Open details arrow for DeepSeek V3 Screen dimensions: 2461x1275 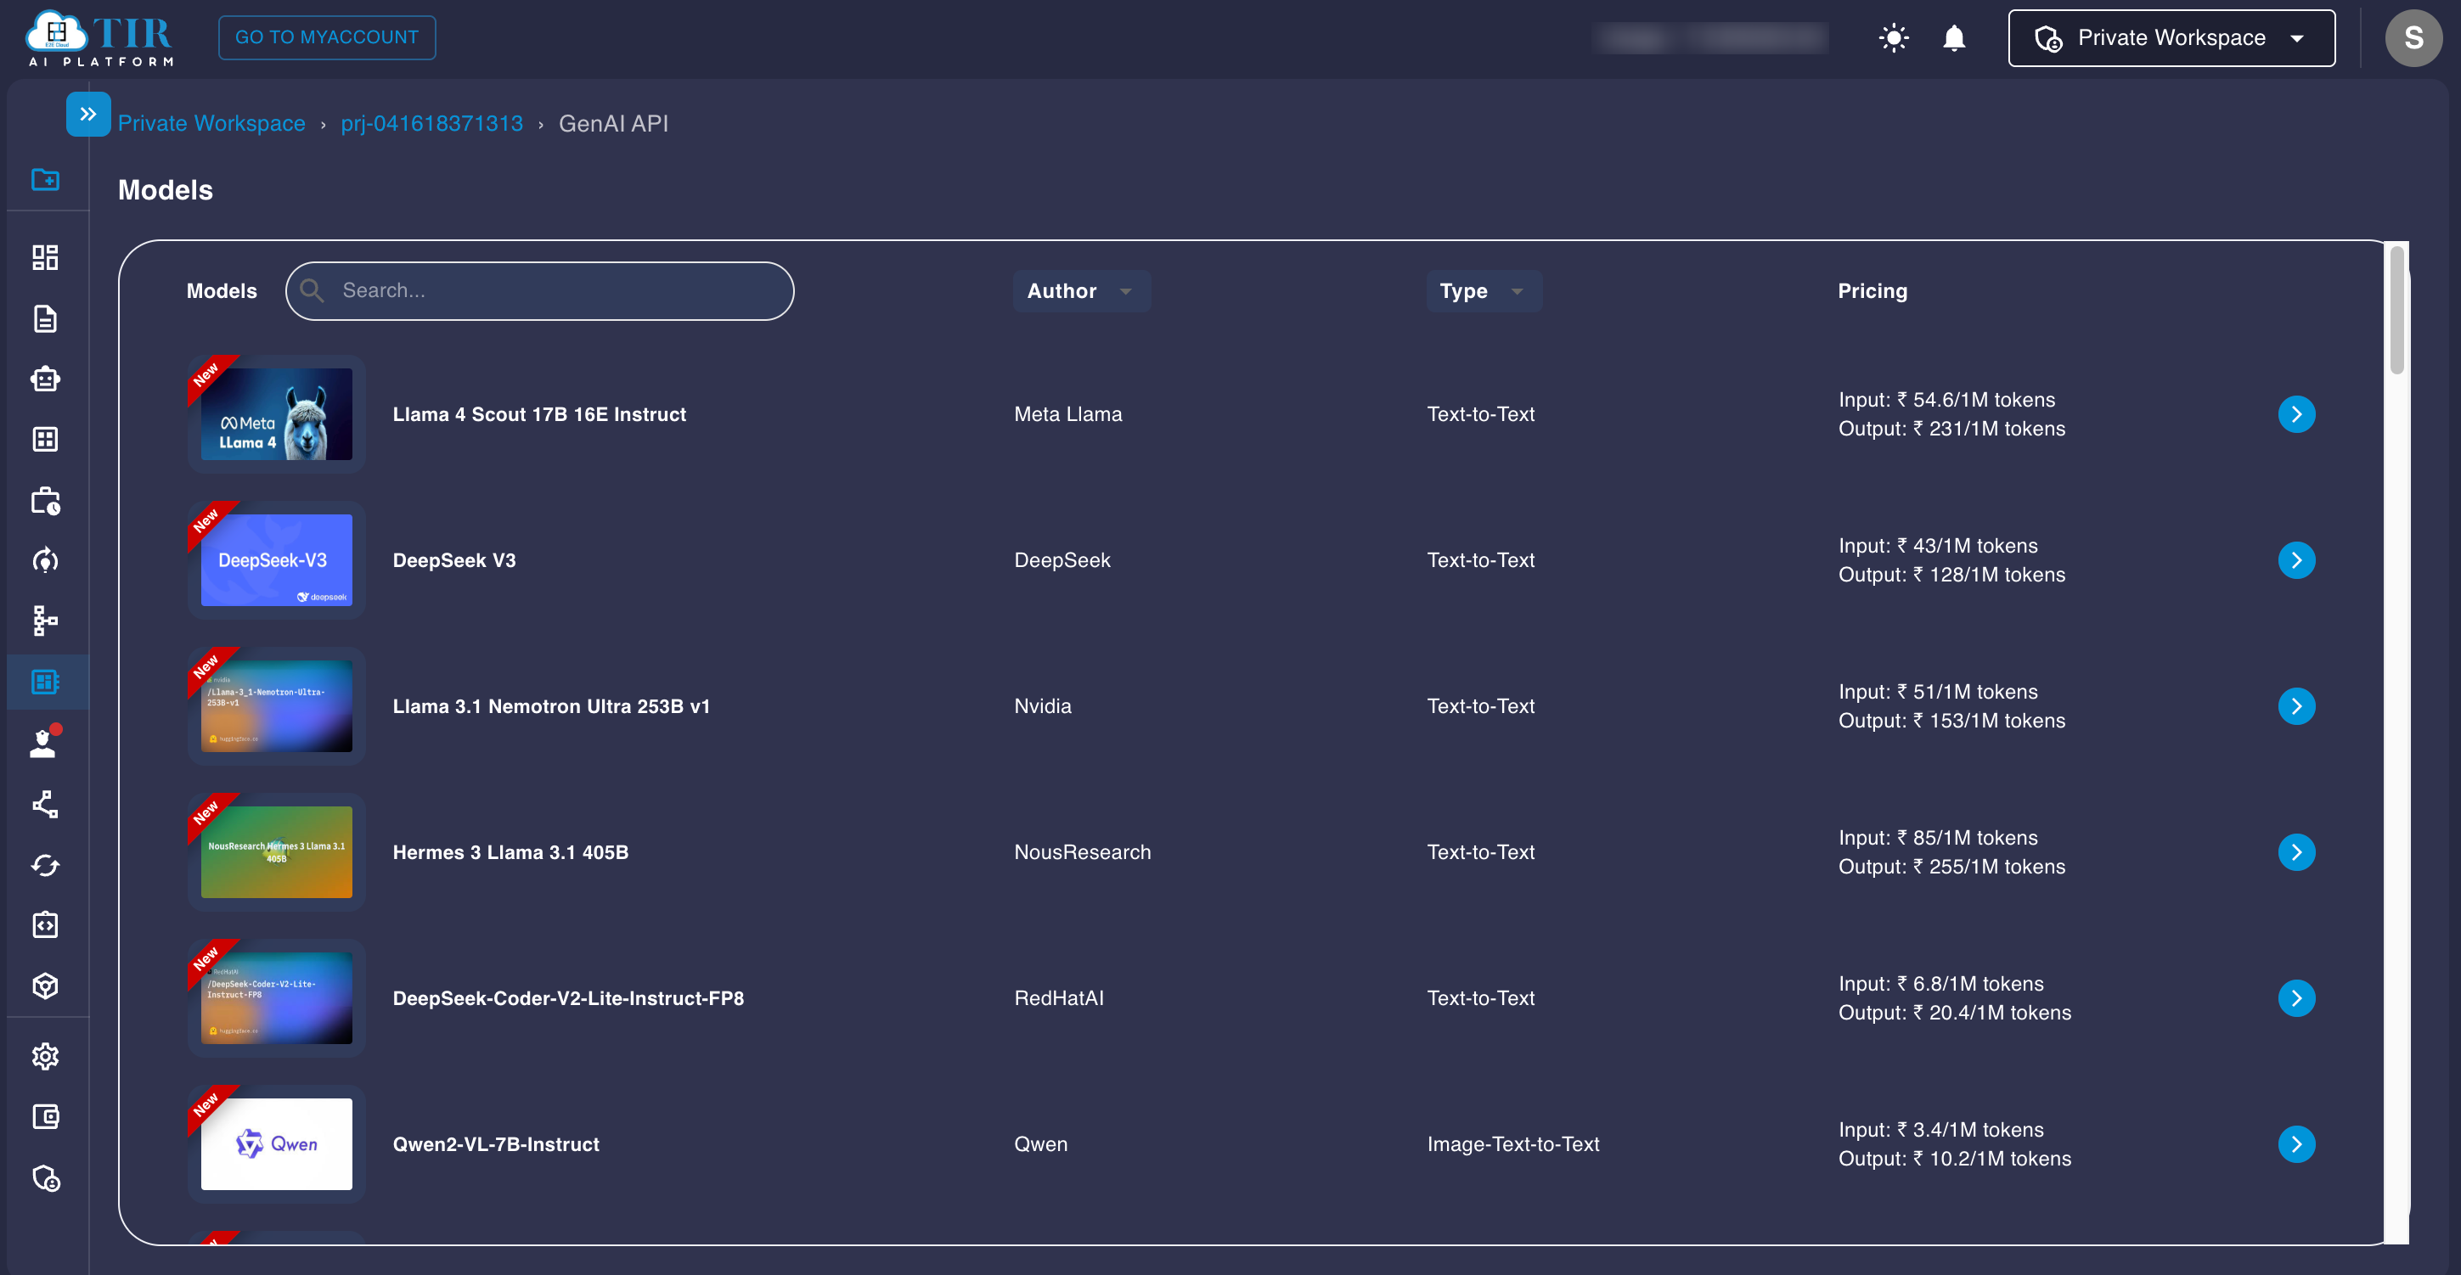(2295, 560)
